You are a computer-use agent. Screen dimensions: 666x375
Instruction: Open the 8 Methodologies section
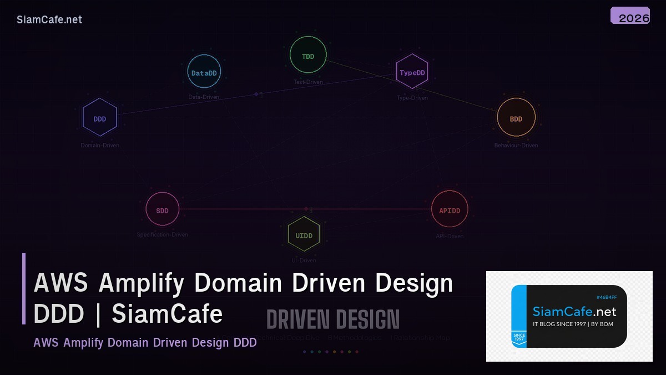[x=354, y=337]
